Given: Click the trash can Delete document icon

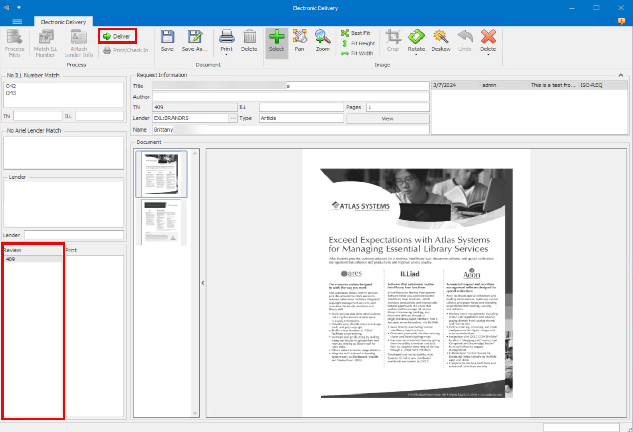Looking at the screenshot, I should click(249, 37).
